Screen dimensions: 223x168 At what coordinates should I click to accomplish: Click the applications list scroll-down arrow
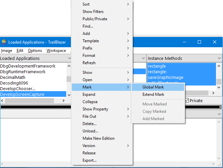[x=69, y=95]
